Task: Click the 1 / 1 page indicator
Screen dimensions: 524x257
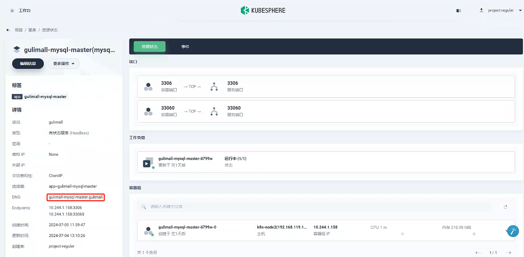Action: [493, 253]
